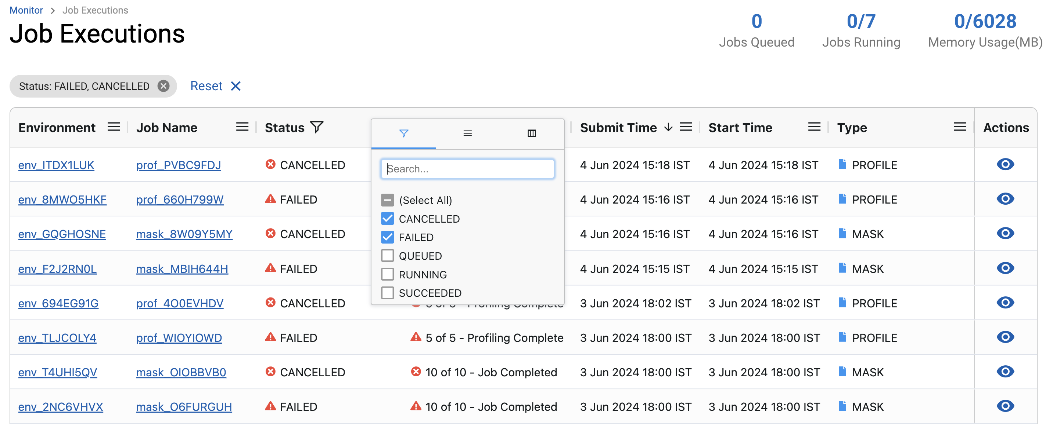Open the env_8MWO5HKF environment link
The image size is (1053, 424).
click(62, 200)
